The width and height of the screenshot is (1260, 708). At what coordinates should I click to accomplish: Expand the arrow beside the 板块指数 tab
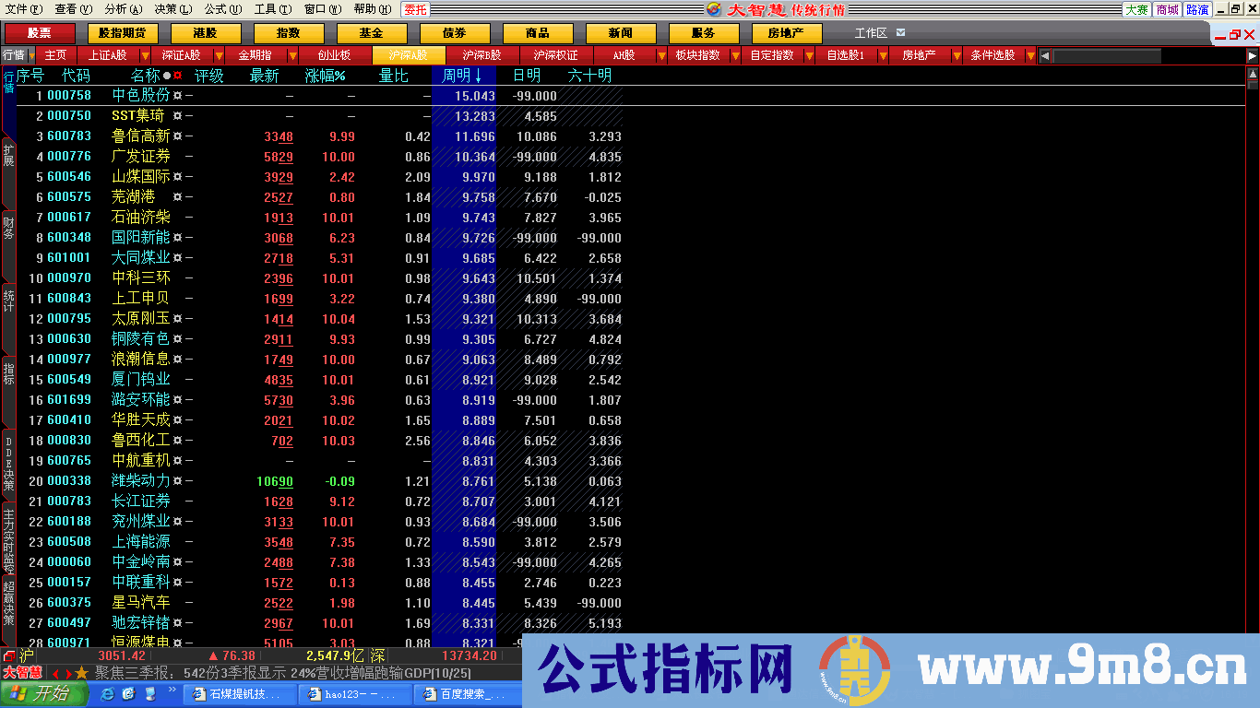coord(735,55)
